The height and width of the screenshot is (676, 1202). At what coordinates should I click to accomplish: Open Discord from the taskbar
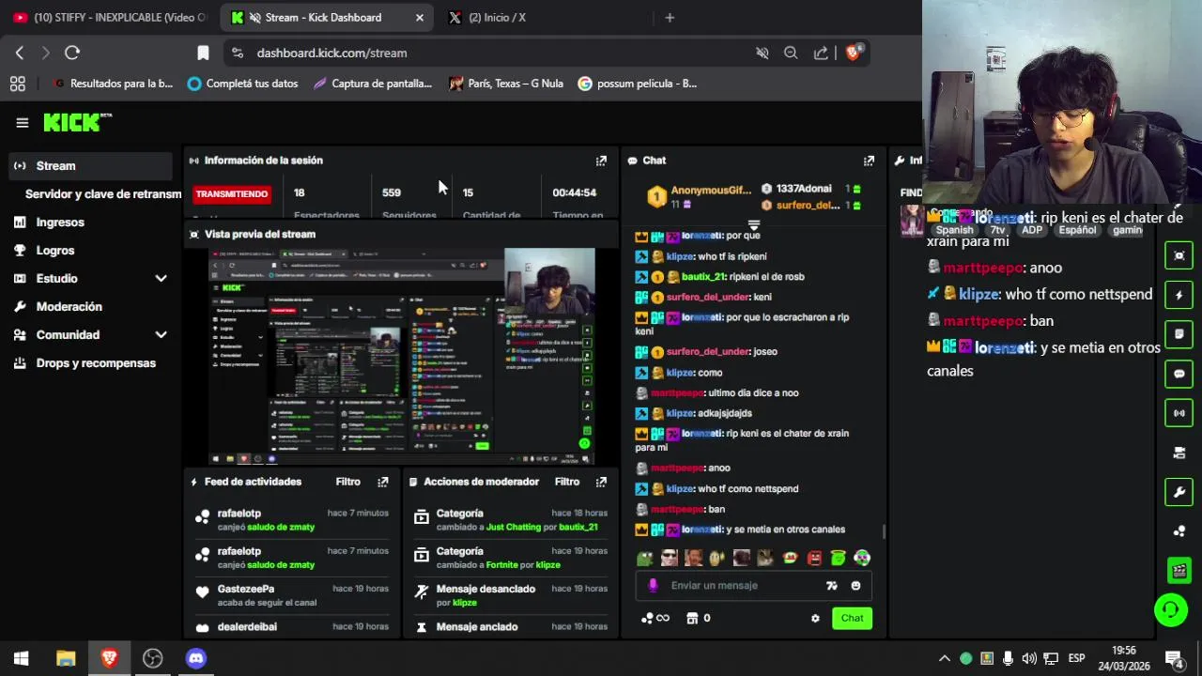tap(195, 658)
